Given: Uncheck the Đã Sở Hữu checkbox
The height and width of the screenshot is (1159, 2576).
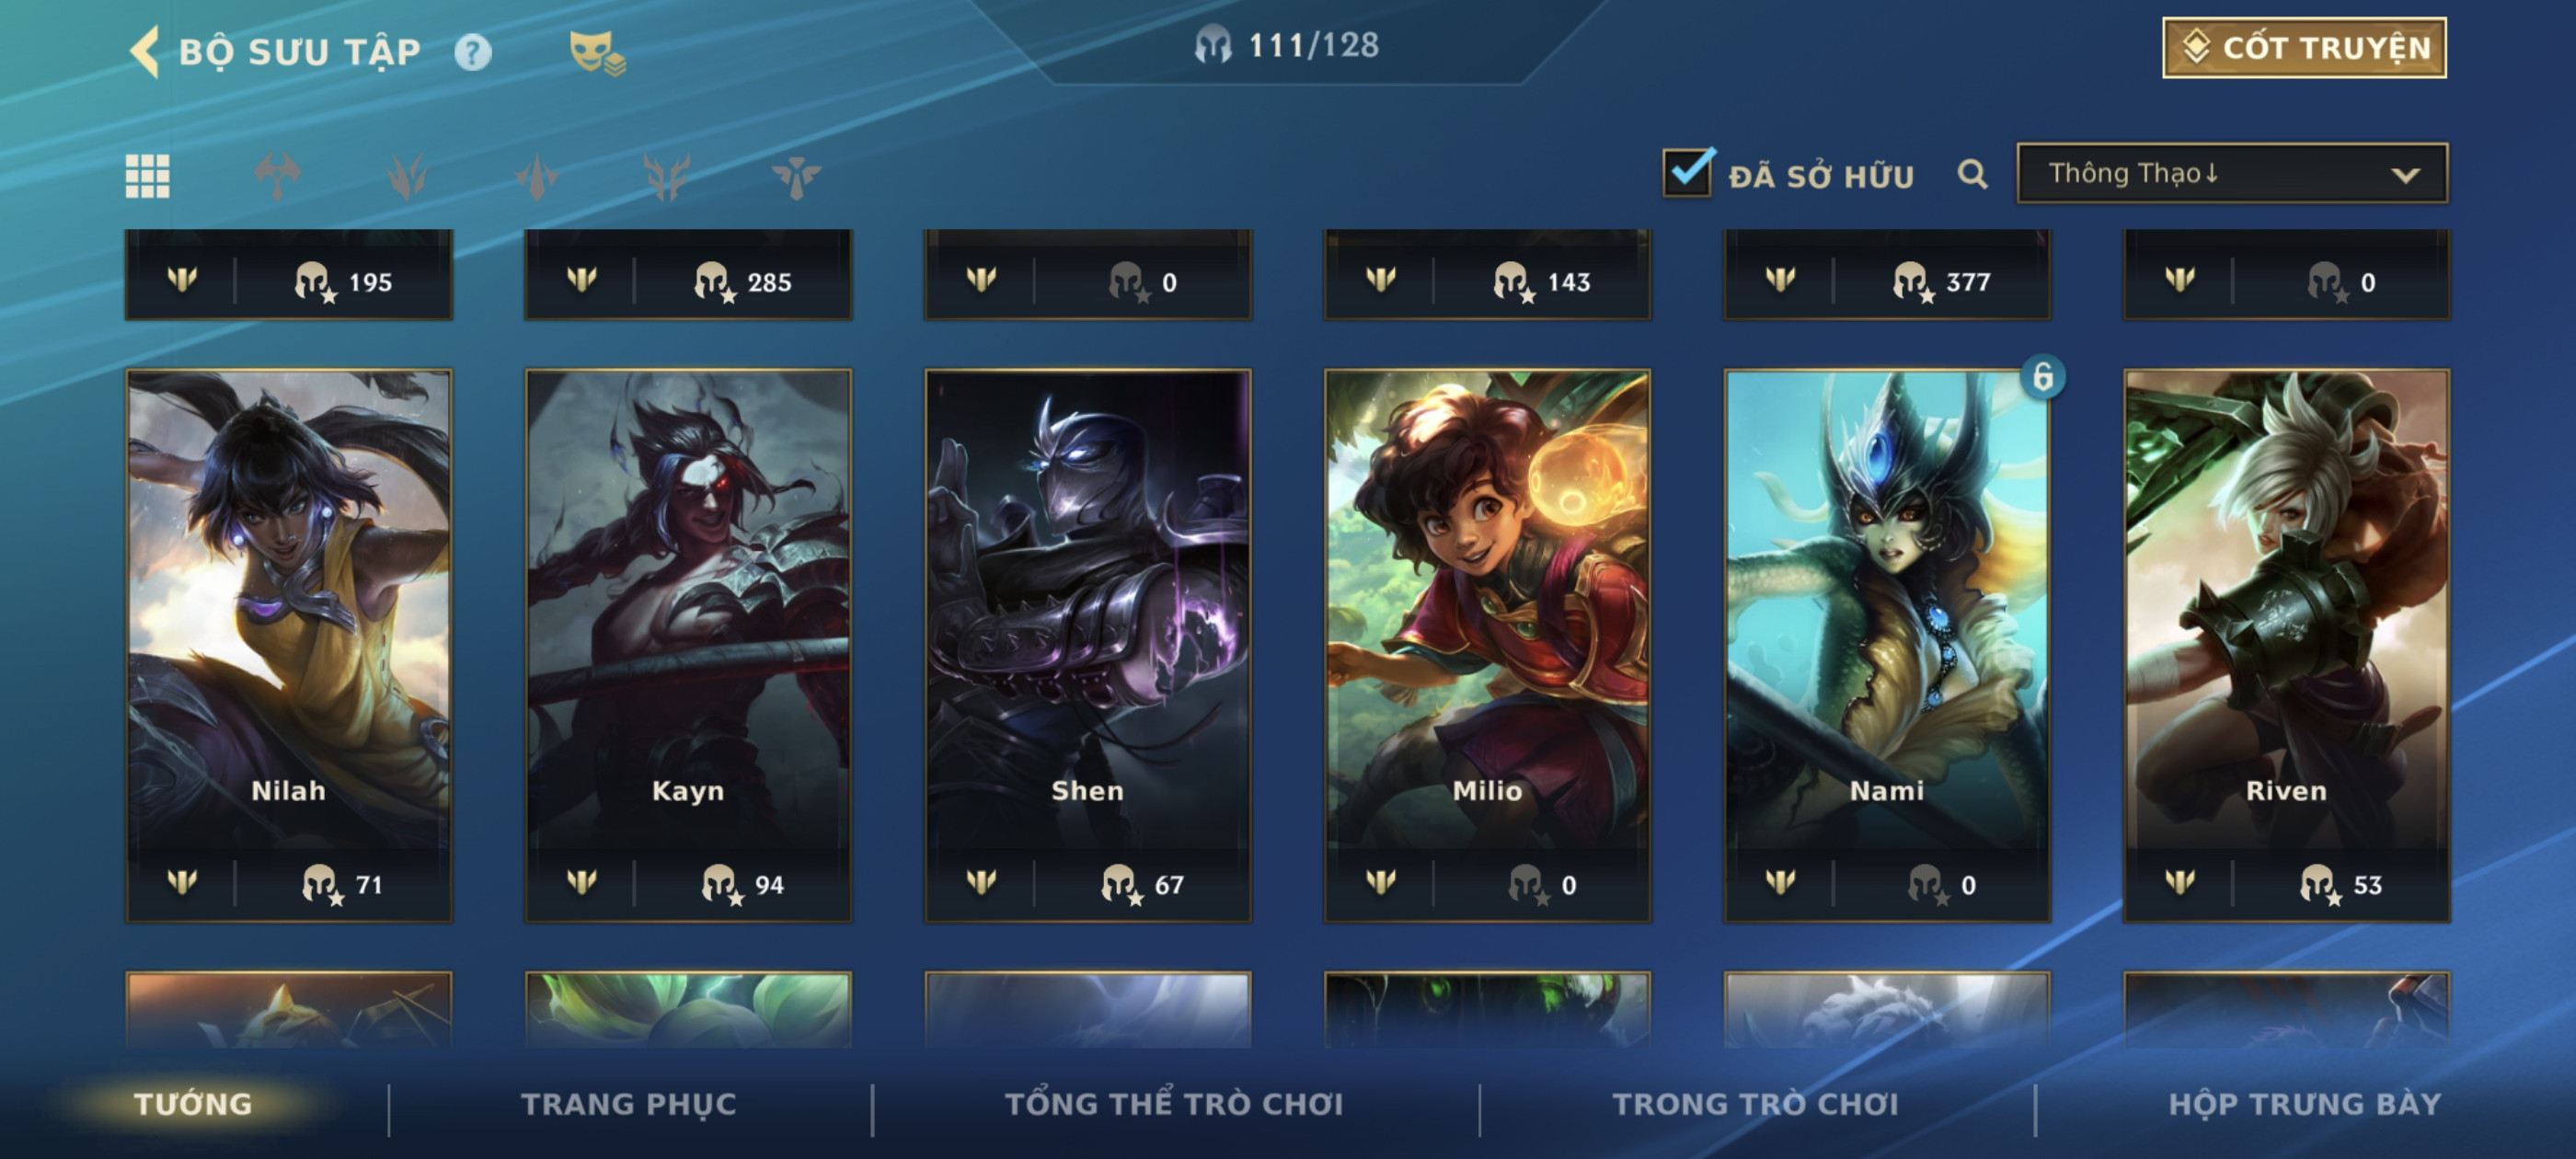Looking at the screenshot, I should [1688, 172].
